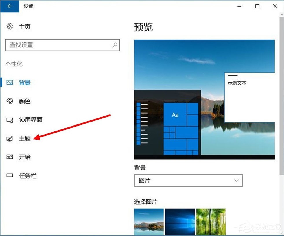
Task: Select 主题 from the personalization menu
Action: click(x=25, y=138)
